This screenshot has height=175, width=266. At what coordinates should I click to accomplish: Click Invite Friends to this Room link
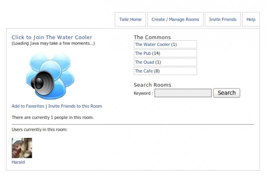75,106
